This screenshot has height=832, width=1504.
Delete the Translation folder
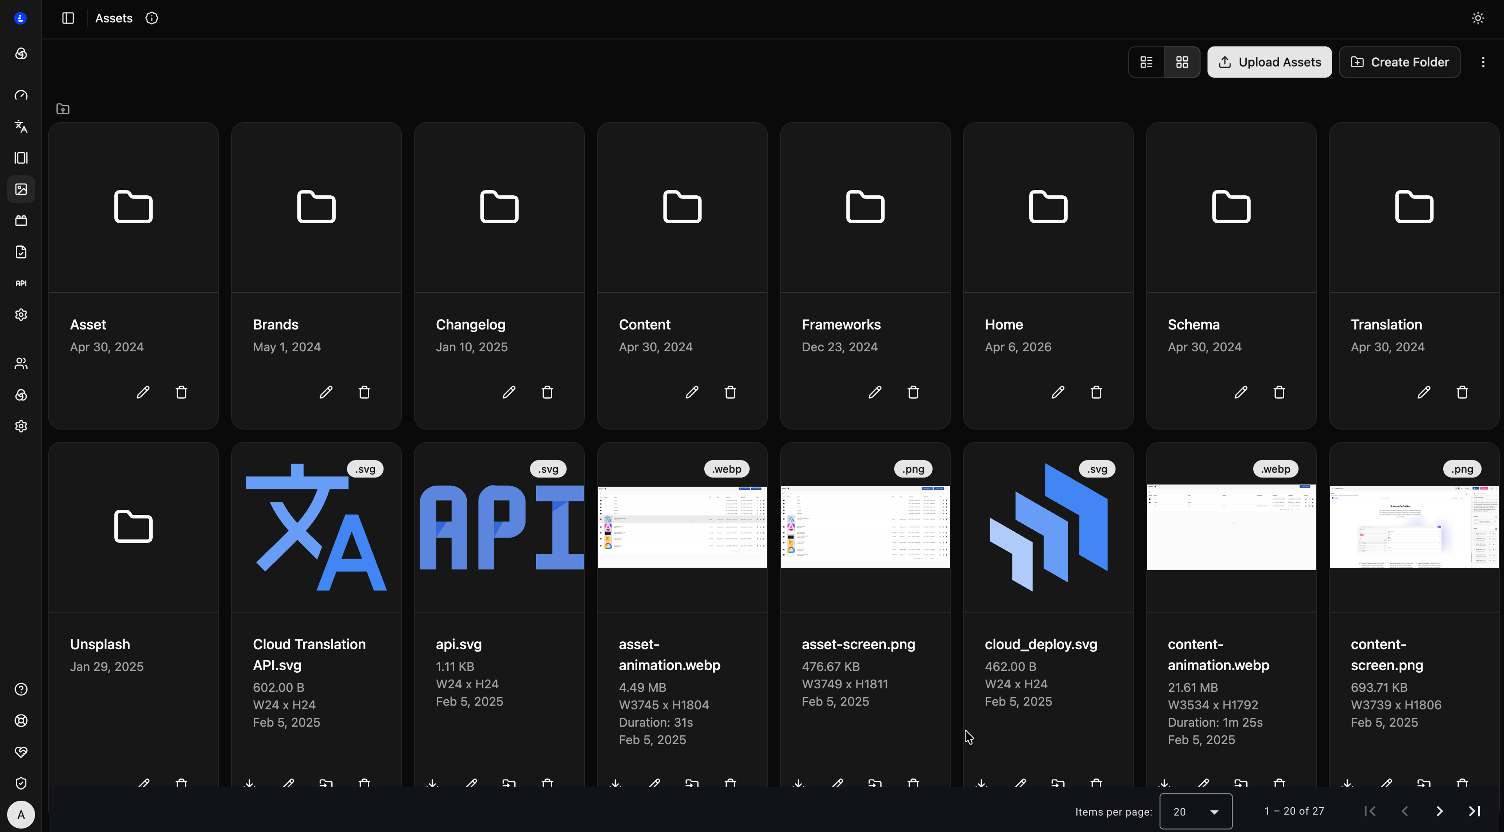click(1462, 392)
